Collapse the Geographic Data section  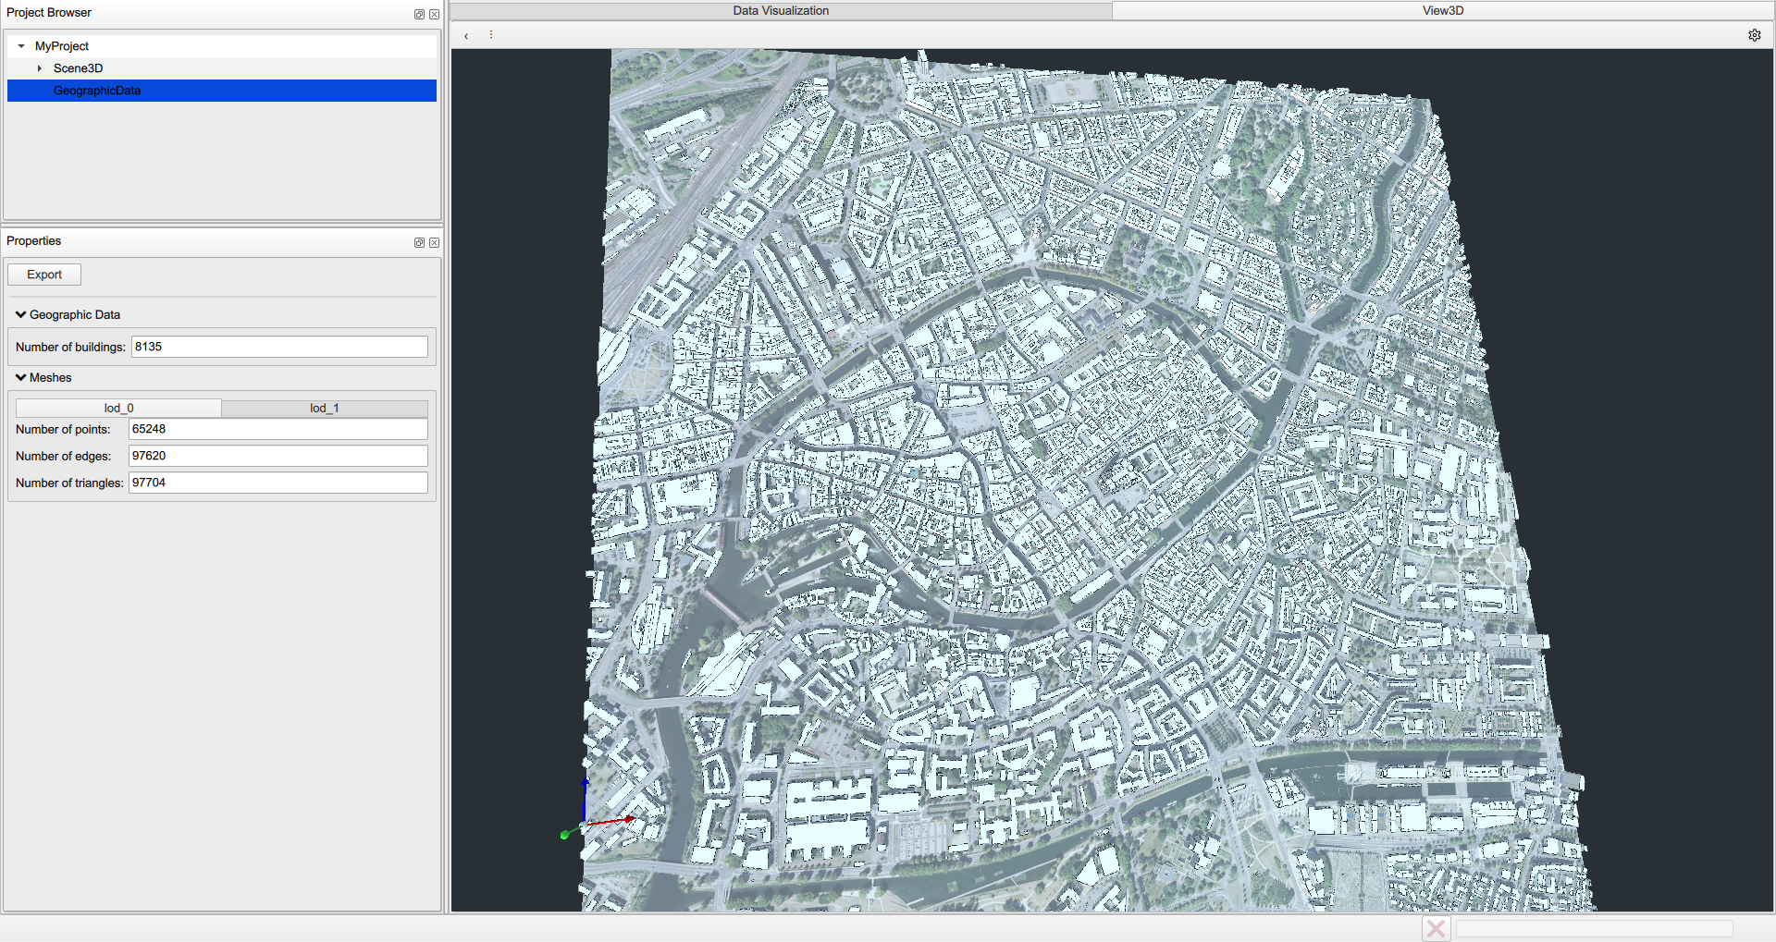(21, 315)
